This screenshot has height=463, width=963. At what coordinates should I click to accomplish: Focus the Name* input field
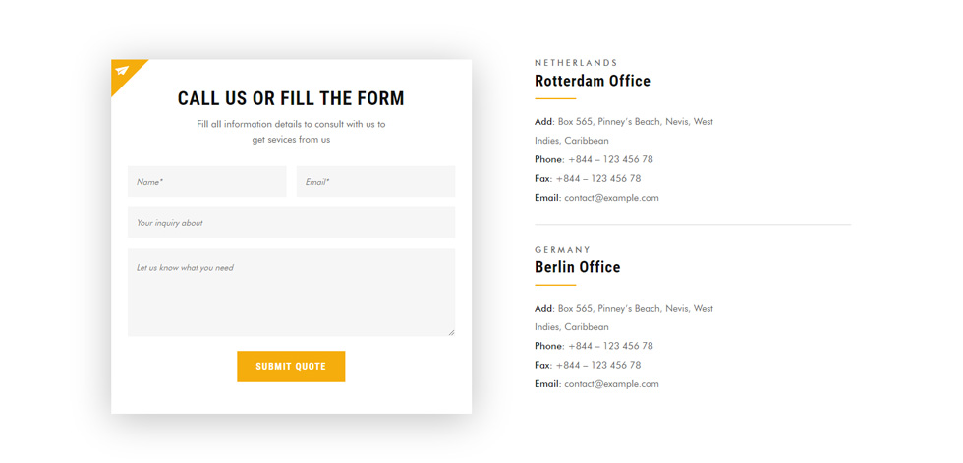click(x=207, y=181)
